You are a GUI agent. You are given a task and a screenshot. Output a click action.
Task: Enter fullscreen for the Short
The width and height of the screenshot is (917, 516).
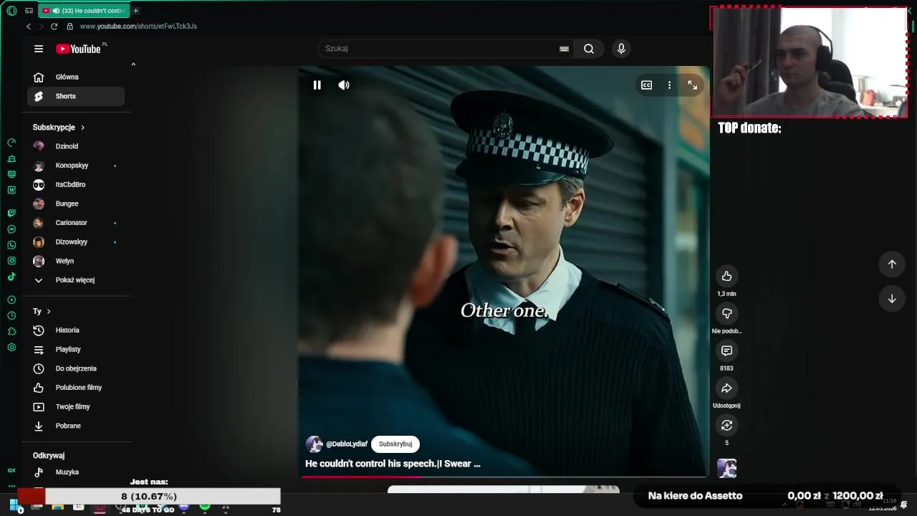click(x=692, y=85)
